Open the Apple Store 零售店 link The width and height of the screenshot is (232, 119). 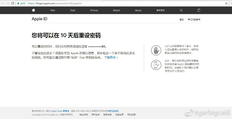pyautogui.click(x=60, y=111)
